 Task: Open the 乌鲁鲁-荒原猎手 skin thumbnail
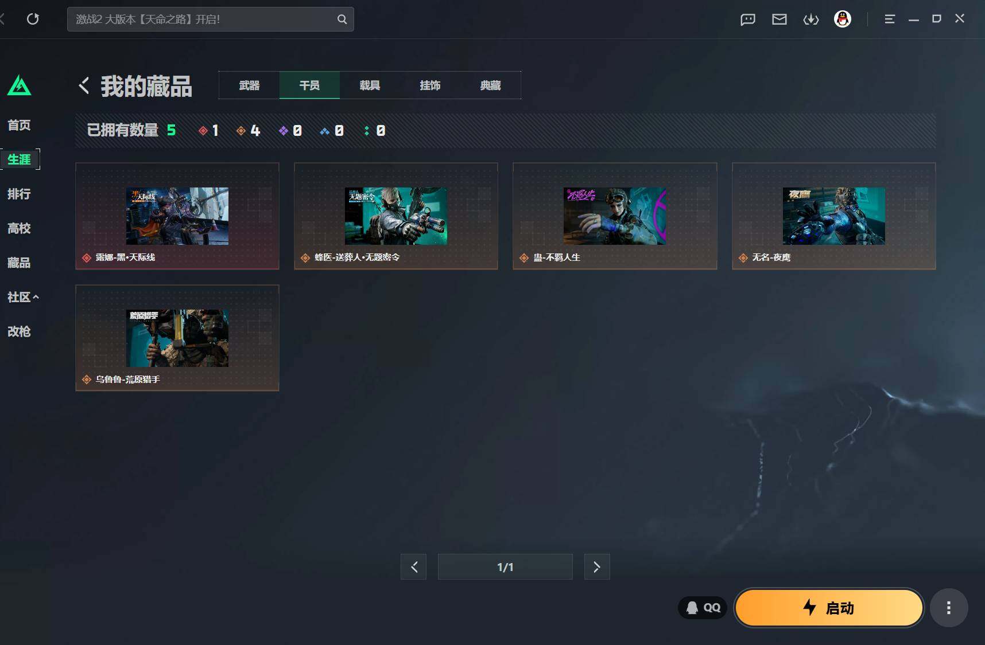177,338
